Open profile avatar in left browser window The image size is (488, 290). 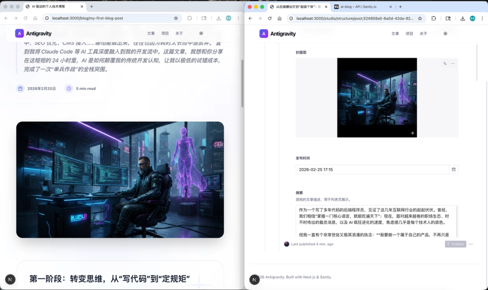(228, 18)
